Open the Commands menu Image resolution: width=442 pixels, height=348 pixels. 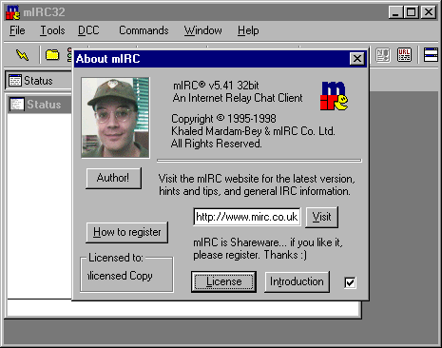point(144,30)
